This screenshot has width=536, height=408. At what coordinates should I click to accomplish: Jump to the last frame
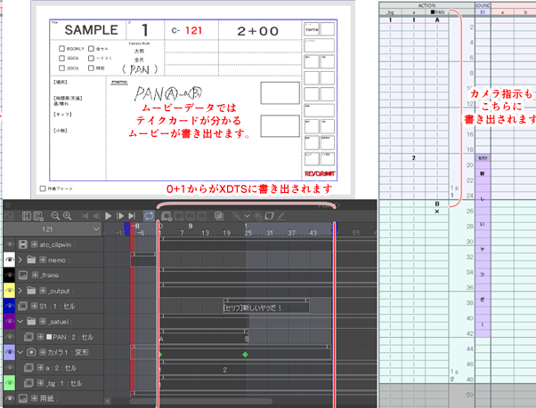coord(132,216)
